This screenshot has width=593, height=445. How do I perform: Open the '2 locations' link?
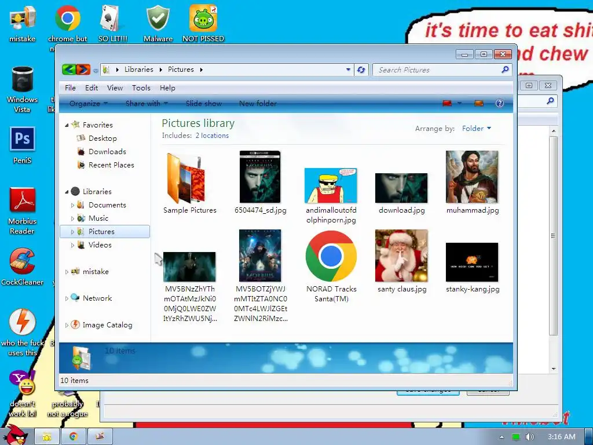[x=212, y=136]
